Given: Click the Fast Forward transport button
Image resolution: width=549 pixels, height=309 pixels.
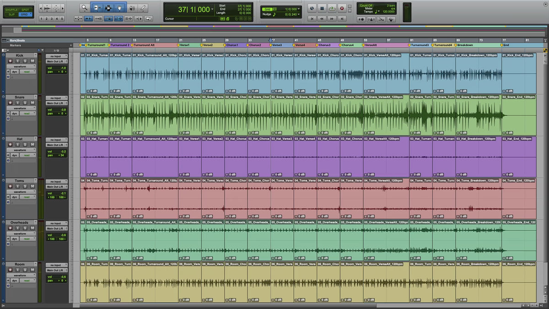Looking at the screenshot, I should click(x=332, y=19).
